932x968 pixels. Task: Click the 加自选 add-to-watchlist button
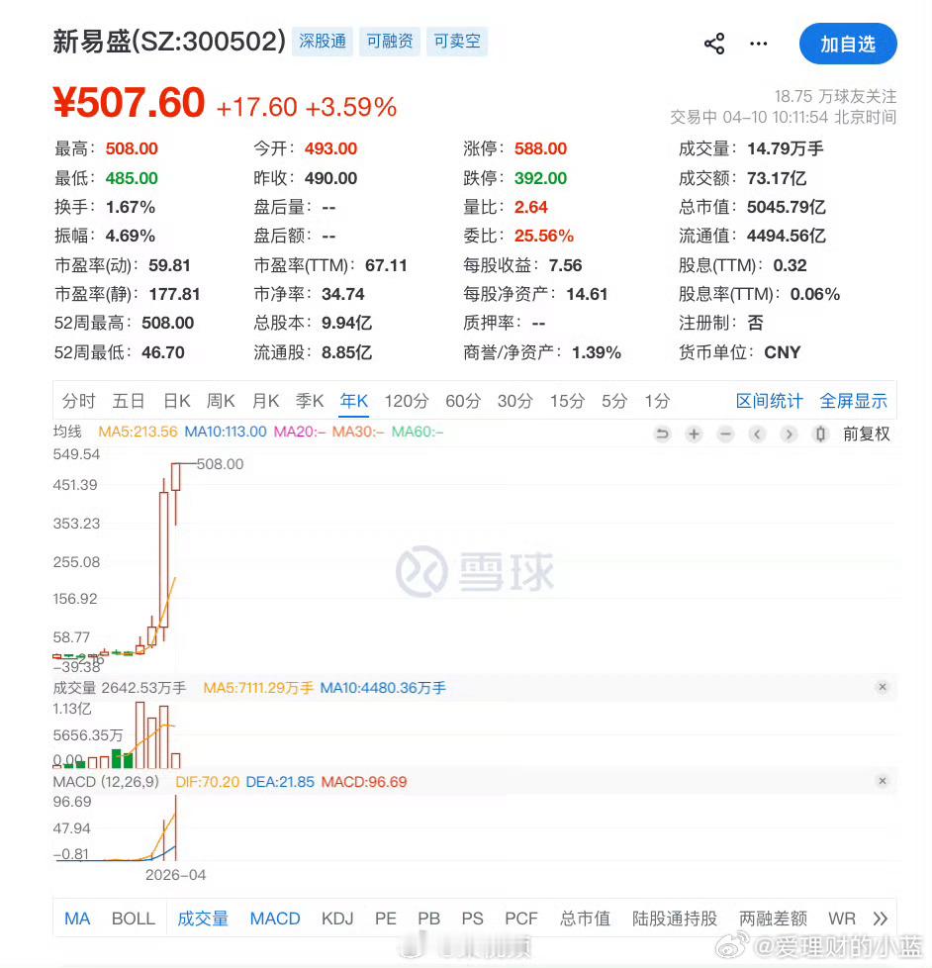point(848,44)
